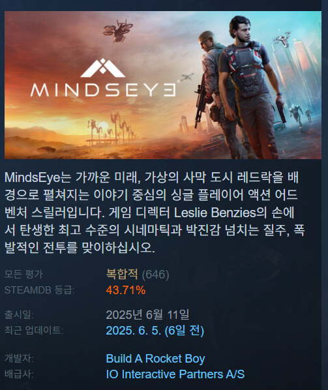The image size is (328, 390).
Task: Open the 2025. 6. 5. recent update link
Action: point(155,330)
